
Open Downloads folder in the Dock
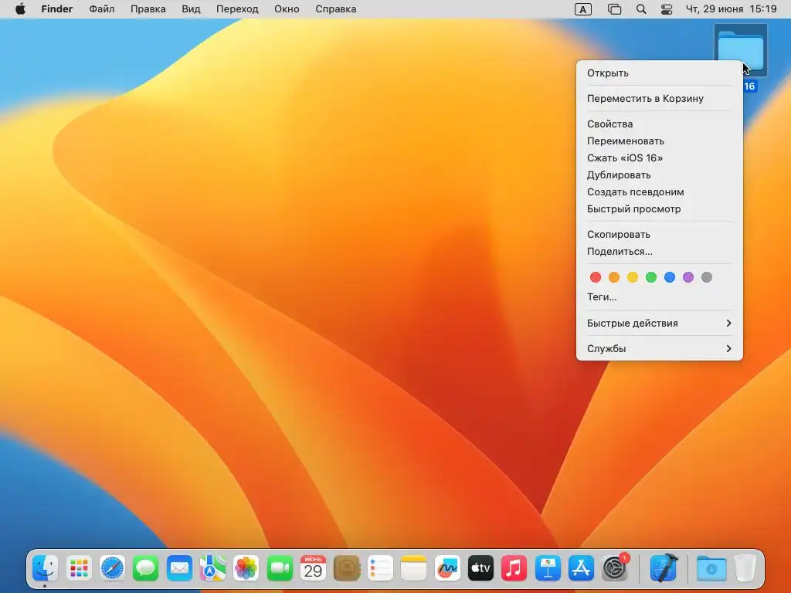pos(711,568)
